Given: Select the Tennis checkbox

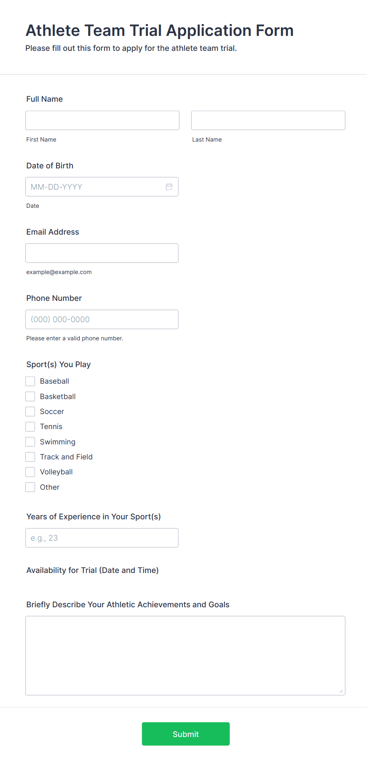Looking at the screenshot, I should click(x=30, y=427).
